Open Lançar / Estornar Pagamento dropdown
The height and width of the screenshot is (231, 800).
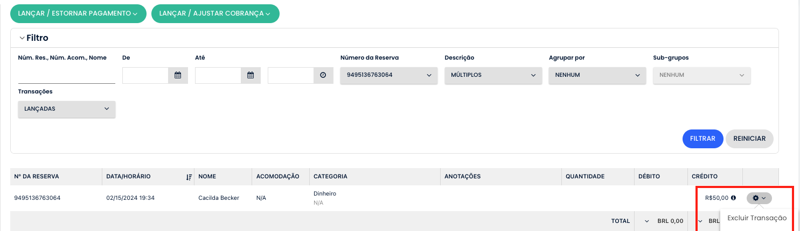78,13
